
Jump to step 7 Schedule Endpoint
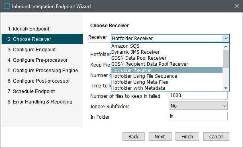coord(31,91)
